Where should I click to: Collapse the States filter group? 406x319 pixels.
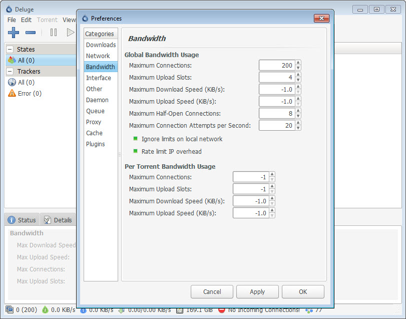pos(10,49)
